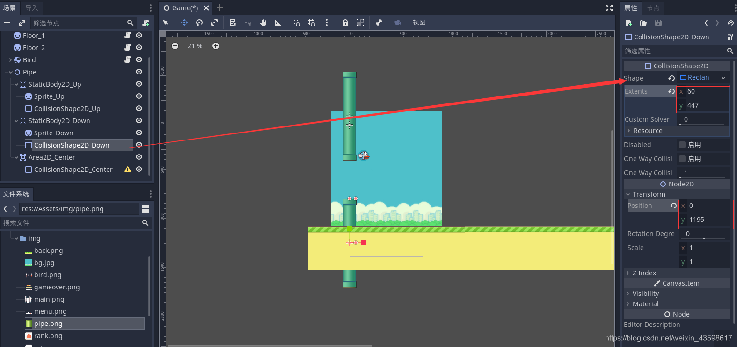This screenshot has width=737, height=347.
Task: Toggle distraction-free fullscreen mode icon
Action: (x=609, y=8)
